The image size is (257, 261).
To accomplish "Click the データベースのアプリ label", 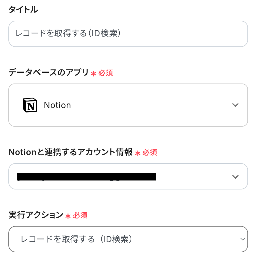I will coord(49,72).
